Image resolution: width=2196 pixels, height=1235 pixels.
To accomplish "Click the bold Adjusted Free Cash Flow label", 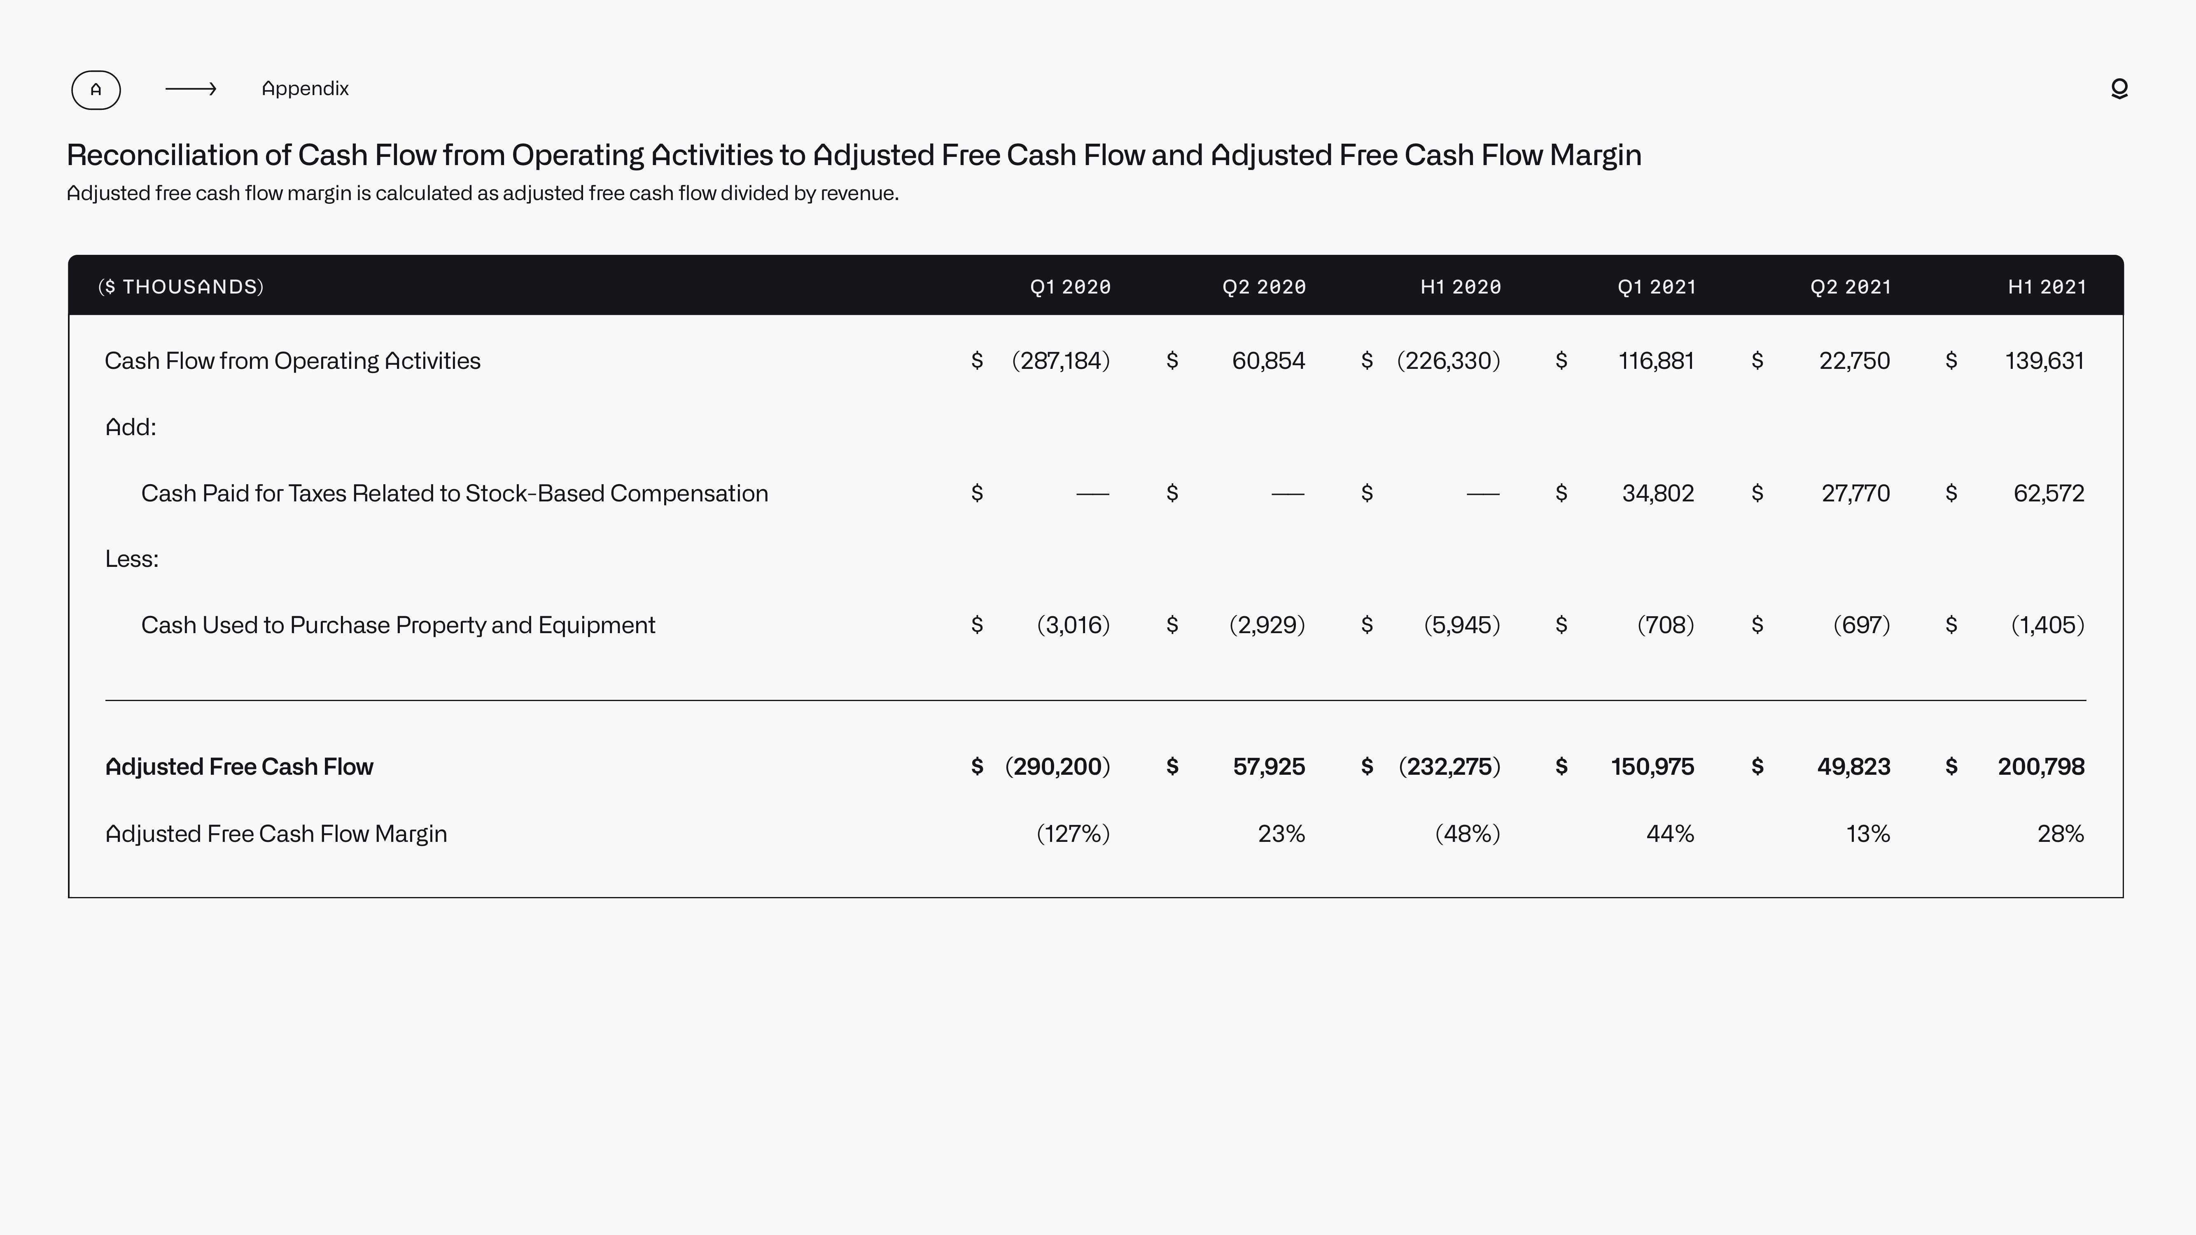I will coord(239,767).
